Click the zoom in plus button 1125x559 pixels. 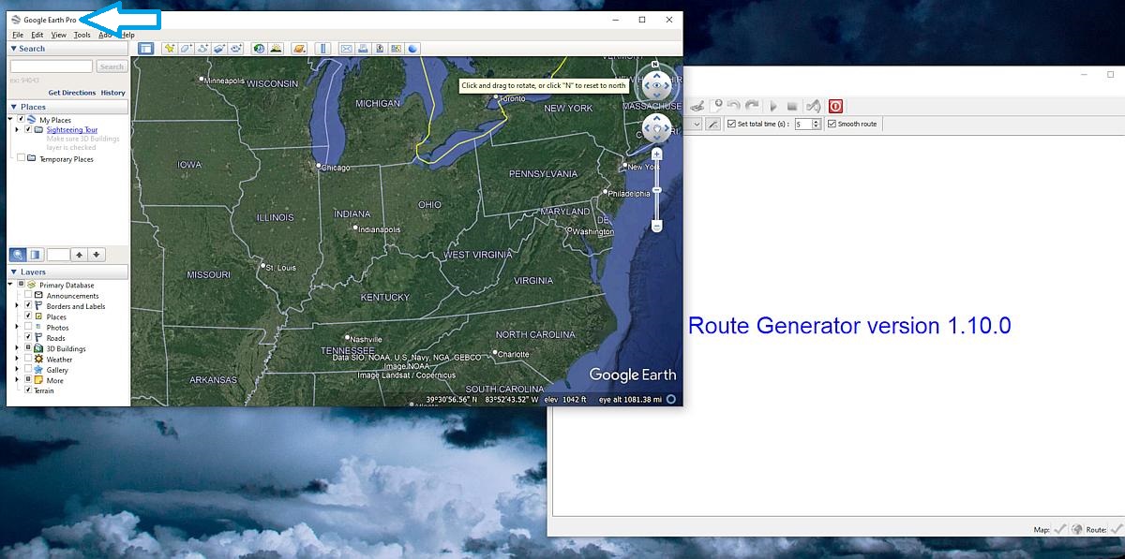656,154
